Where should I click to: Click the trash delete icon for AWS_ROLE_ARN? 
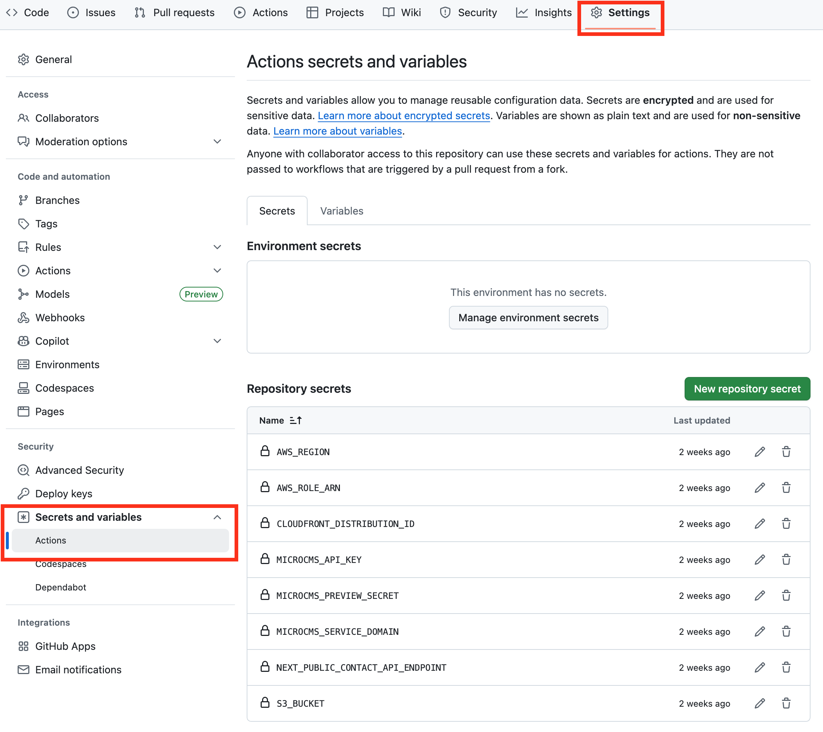pos(786,487)
